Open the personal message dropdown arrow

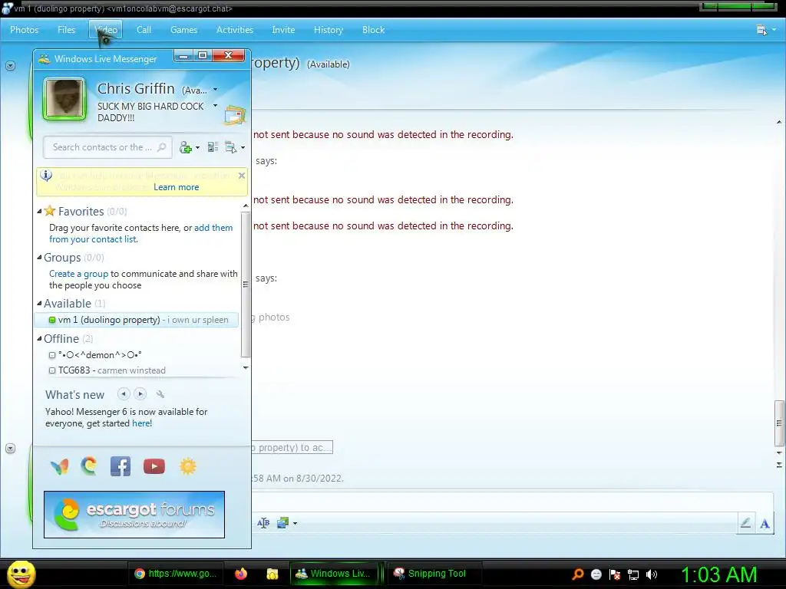coord(216,106)
